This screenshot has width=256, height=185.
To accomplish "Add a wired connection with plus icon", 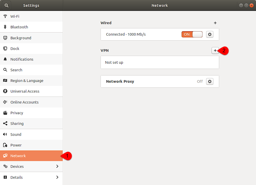I will point(215,23).
